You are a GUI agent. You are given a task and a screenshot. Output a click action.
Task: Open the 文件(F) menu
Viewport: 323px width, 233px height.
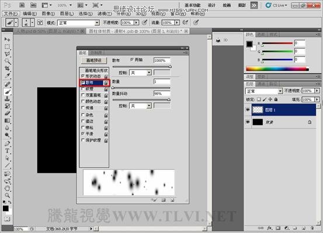[x=11, y=14]
